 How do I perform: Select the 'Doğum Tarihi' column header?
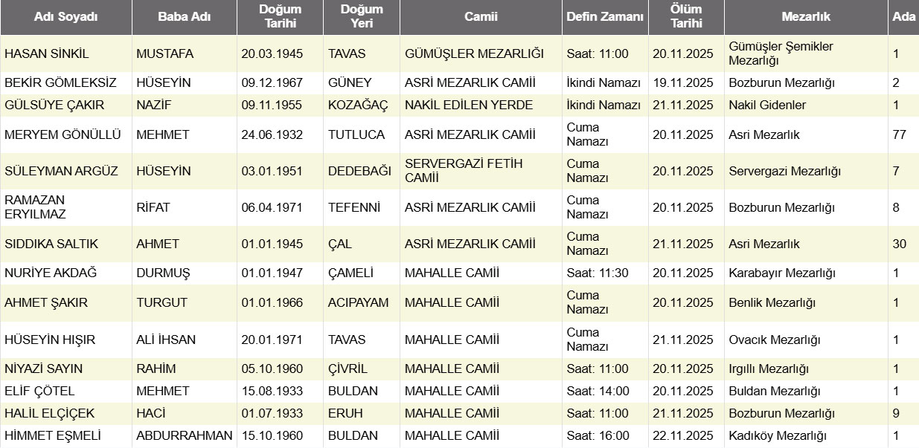(x=280, y=16)
